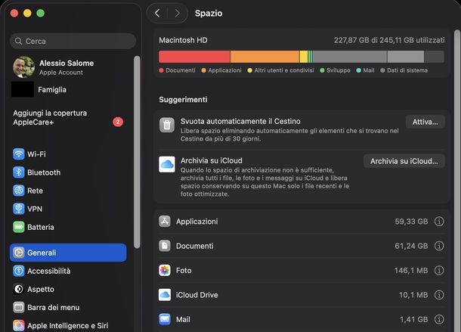Click the Foto app icon
The height and width of the screenshot is (332, 461).
(165, 270)
